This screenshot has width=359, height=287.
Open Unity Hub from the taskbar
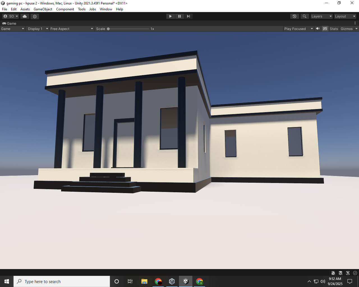(x=172, y=281)
